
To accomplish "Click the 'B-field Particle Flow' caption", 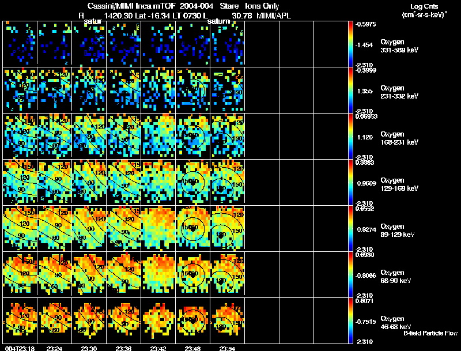I will 430,333.
